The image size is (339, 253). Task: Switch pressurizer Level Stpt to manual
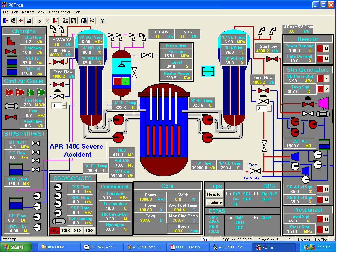point(327,219)
